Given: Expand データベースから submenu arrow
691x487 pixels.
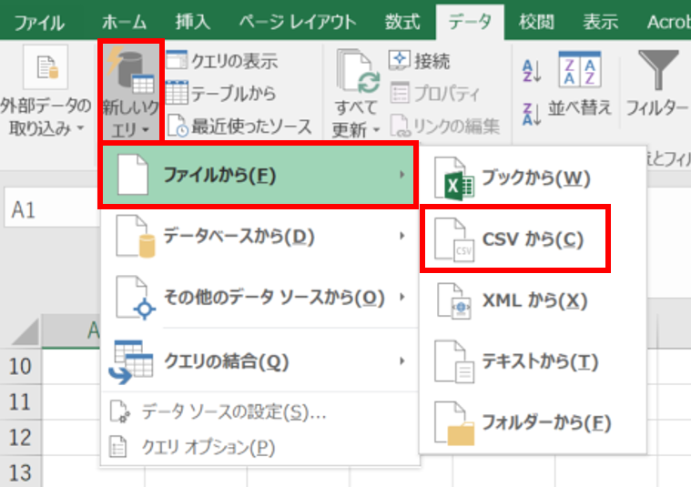Looking at the screenshot, I should (401, 237).
